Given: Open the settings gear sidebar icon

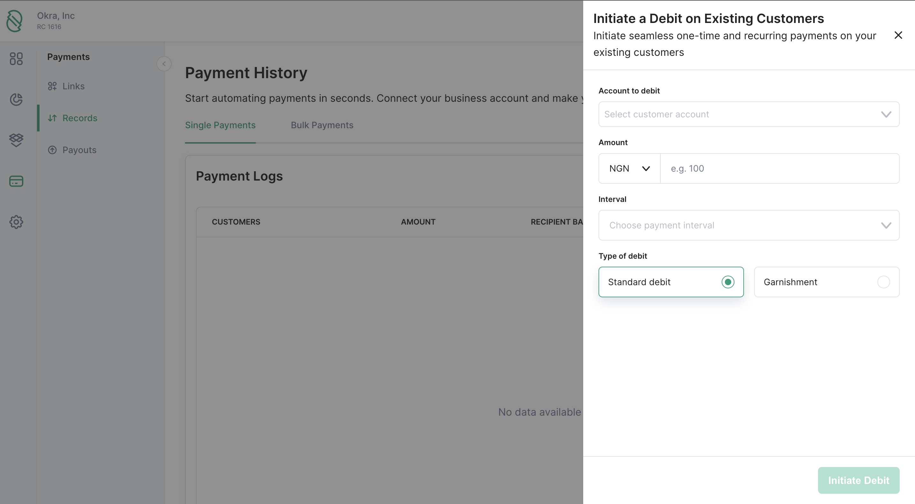Looking at the screenshot, I should click(16, 222).
